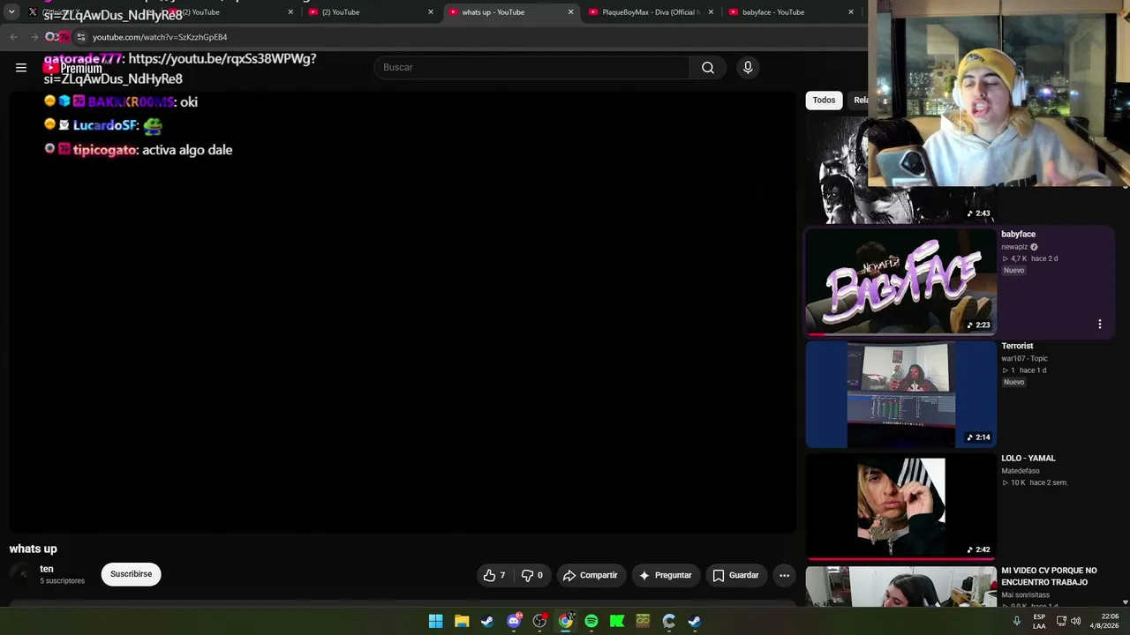
Task: Click the "babyface" video title
Action: coord(1018,235)
